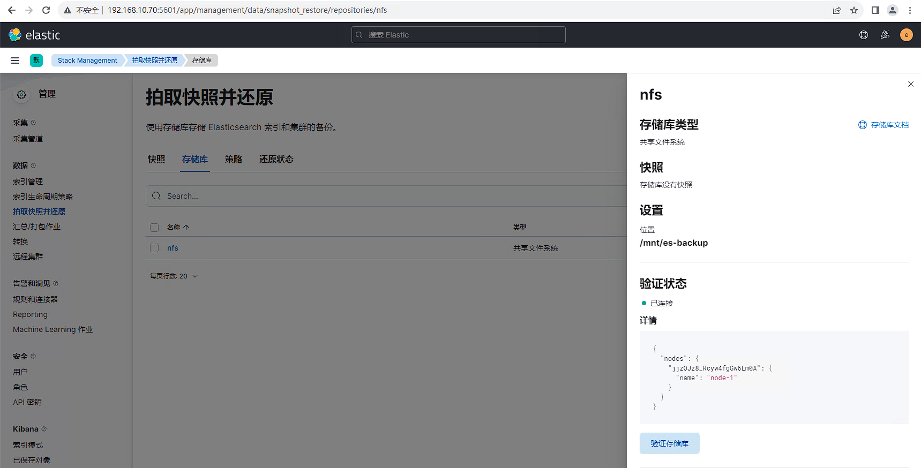Open 规则和连接器 in sidebar
The image size is (921, 468).
(x=35, y=299)
